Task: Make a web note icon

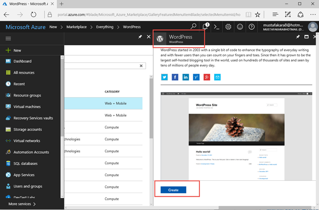Action: click(288, 14)
